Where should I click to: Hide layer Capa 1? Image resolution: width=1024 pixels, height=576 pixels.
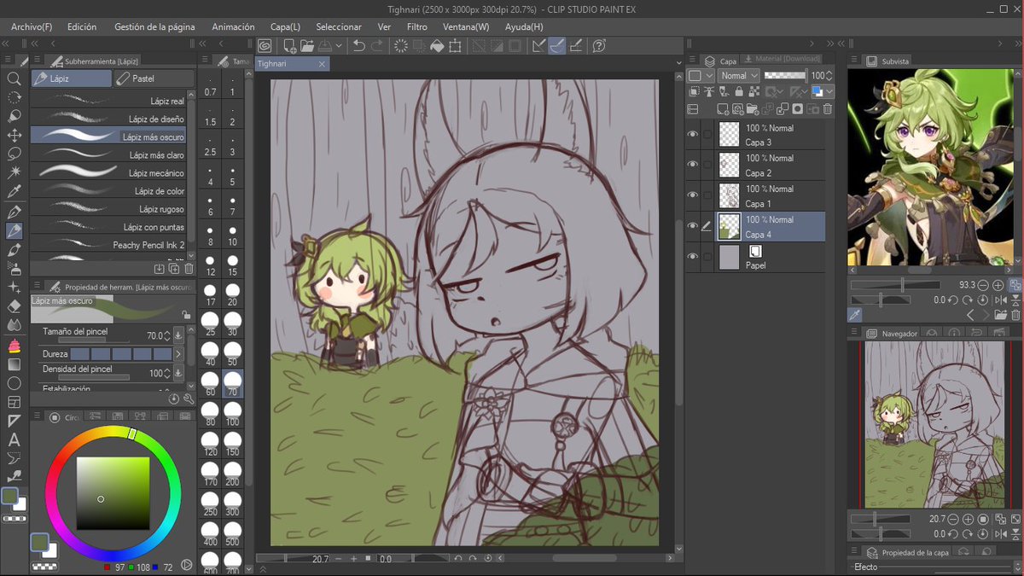click(x=693, y=195)
